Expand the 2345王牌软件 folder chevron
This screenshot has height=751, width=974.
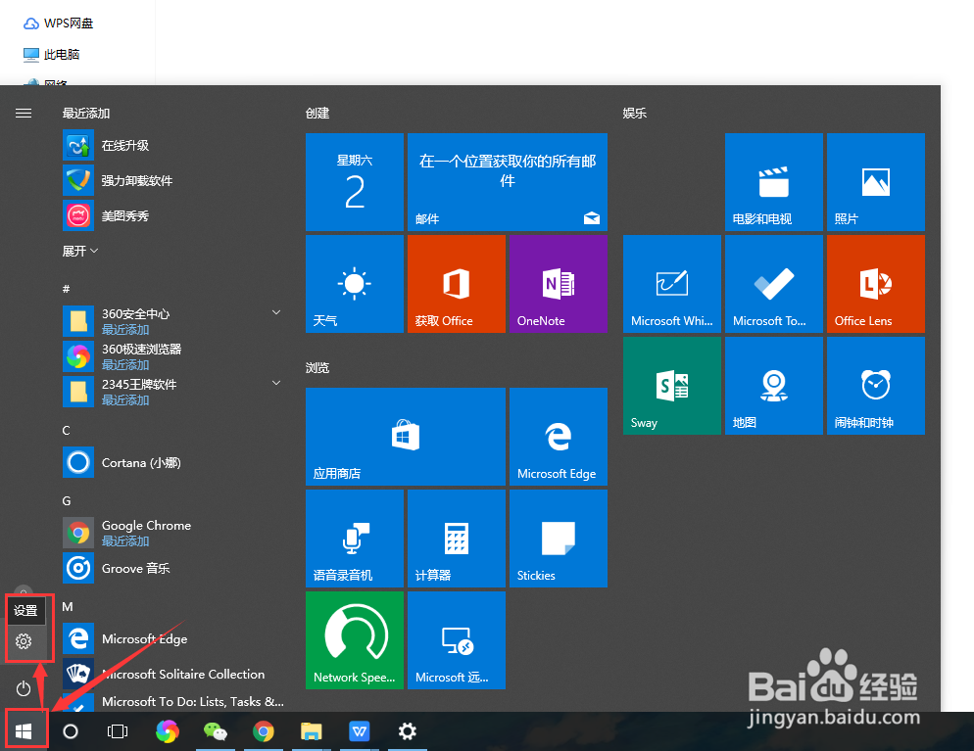(x=275, y=382)
